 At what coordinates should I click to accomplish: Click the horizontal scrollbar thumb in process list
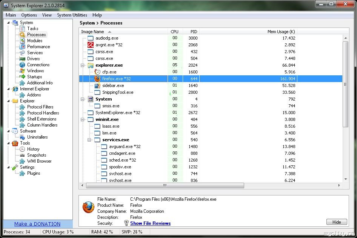click(x=165, y=186)
